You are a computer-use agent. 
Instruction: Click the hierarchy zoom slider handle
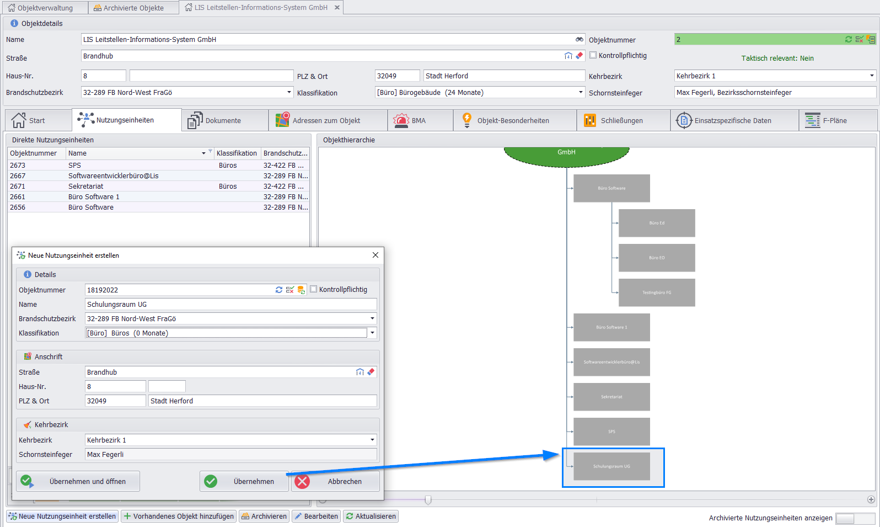point(428,500)
